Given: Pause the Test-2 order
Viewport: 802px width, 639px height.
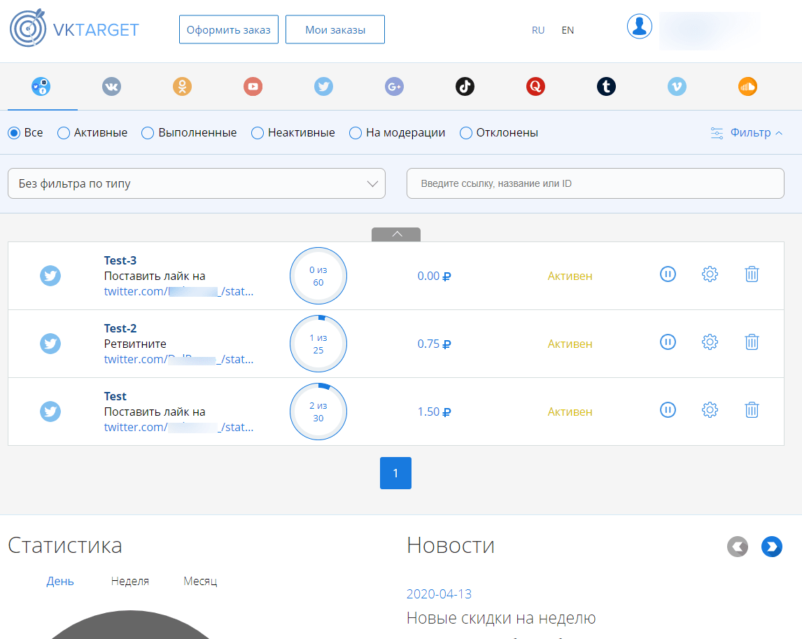Looking at the screenshot, I should 668,342.
